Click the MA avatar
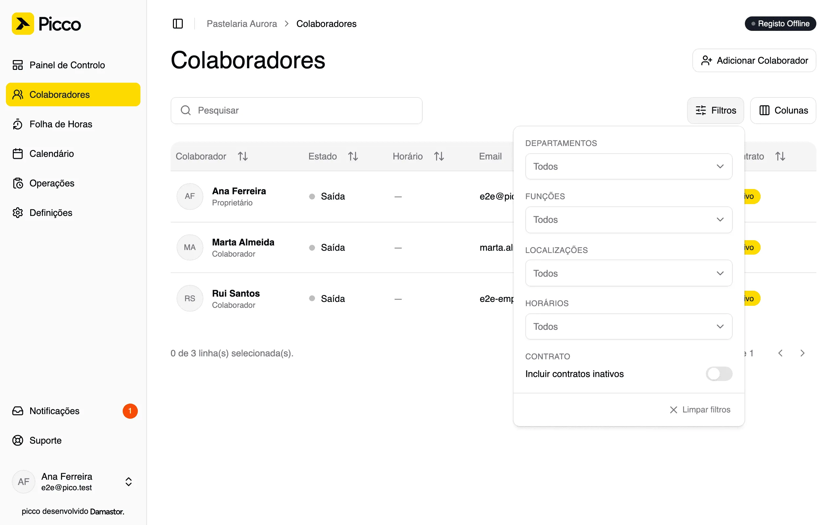Image resolution: width=840 pixels, height=525 pixels. [x=190, y=247]
